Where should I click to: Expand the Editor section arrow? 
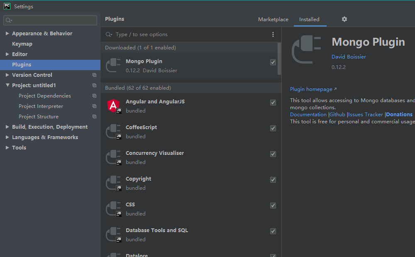(x=7, y=54)
